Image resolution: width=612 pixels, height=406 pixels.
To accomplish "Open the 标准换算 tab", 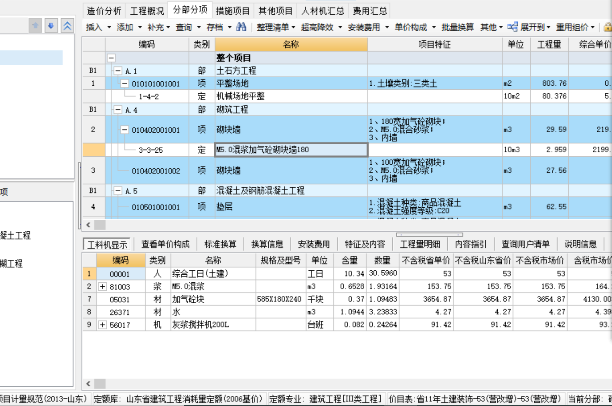I will point(221,244).
